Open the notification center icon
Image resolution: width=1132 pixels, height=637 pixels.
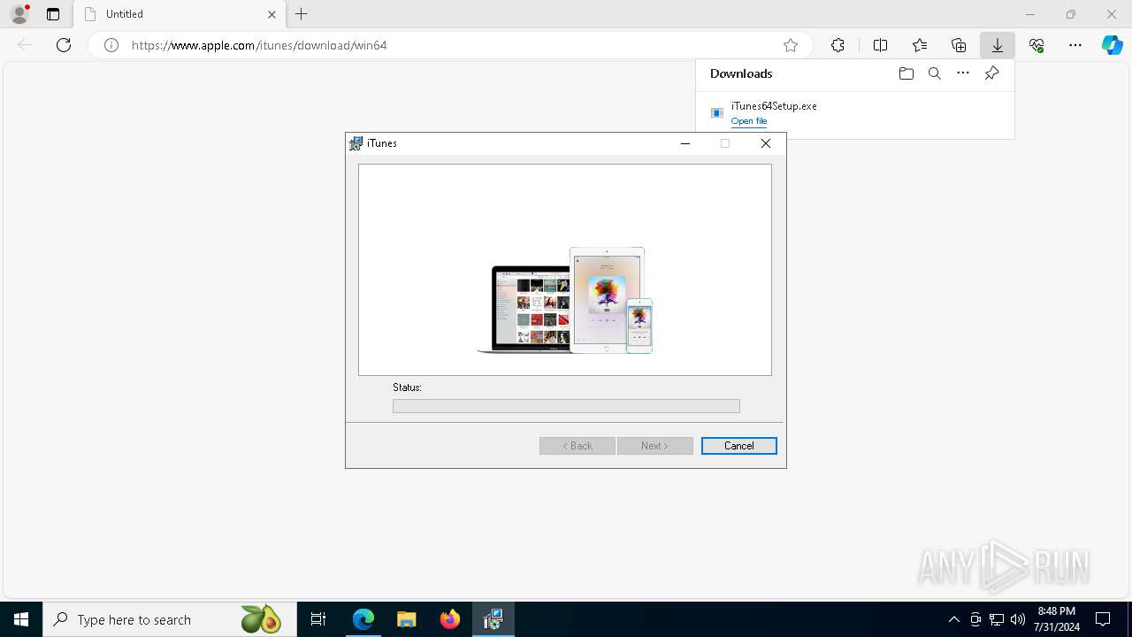pos(1103,619)
